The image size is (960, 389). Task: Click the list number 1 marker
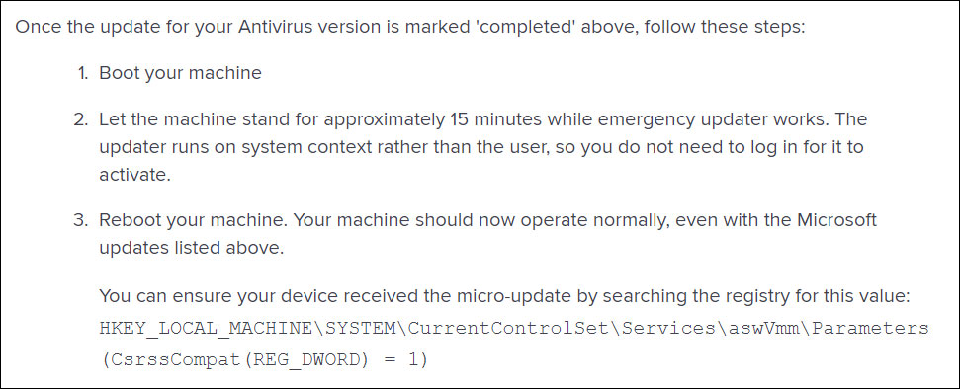[x=83, y=73]
